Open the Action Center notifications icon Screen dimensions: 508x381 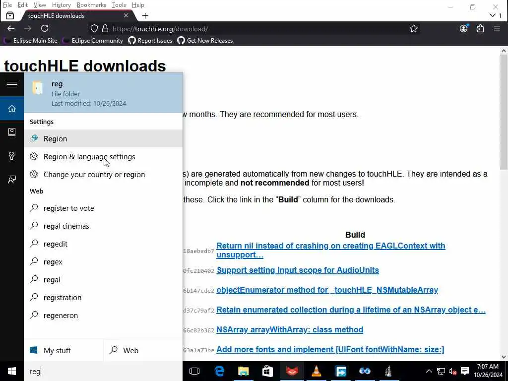point(465,371)
